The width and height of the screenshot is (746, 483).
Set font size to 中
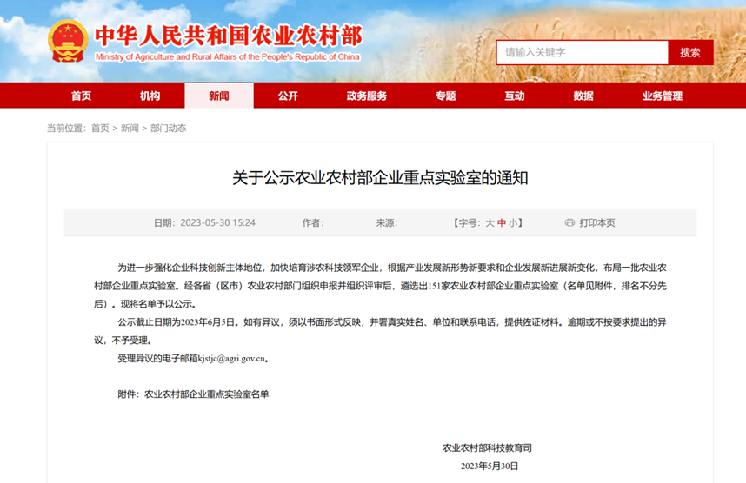point(502,222)
